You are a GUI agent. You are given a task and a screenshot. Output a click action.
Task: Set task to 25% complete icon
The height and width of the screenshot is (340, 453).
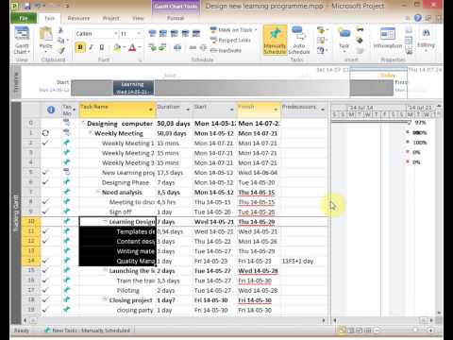(x=163, y=34)
